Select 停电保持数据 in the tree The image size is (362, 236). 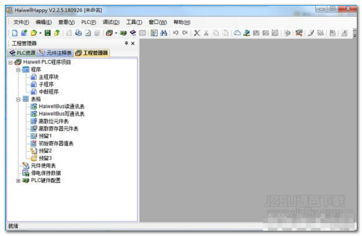pos(46,173)
